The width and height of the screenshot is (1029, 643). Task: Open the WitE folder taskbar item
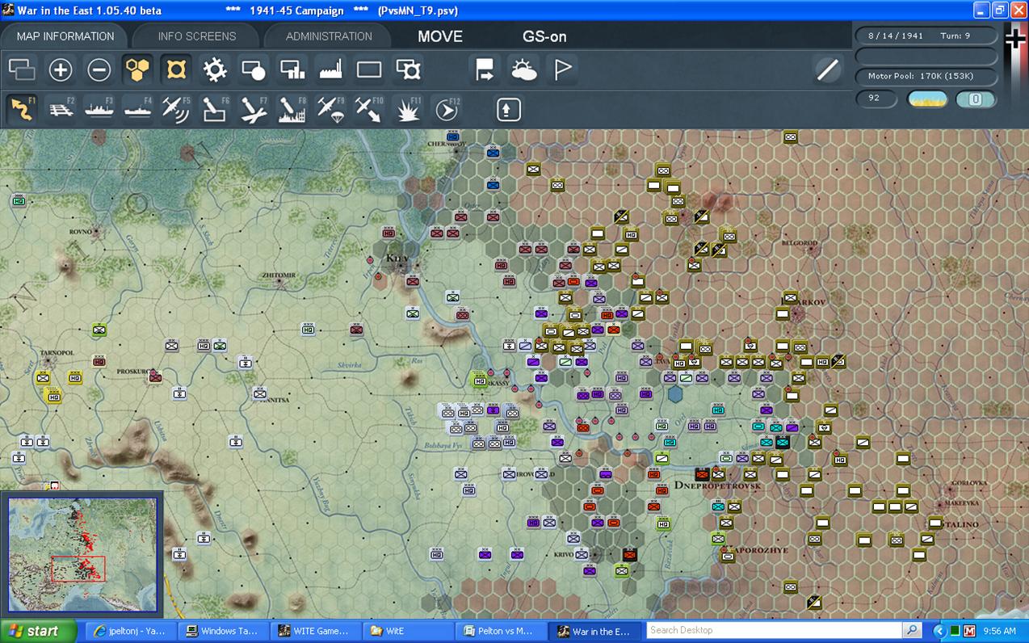click(408, 631)
